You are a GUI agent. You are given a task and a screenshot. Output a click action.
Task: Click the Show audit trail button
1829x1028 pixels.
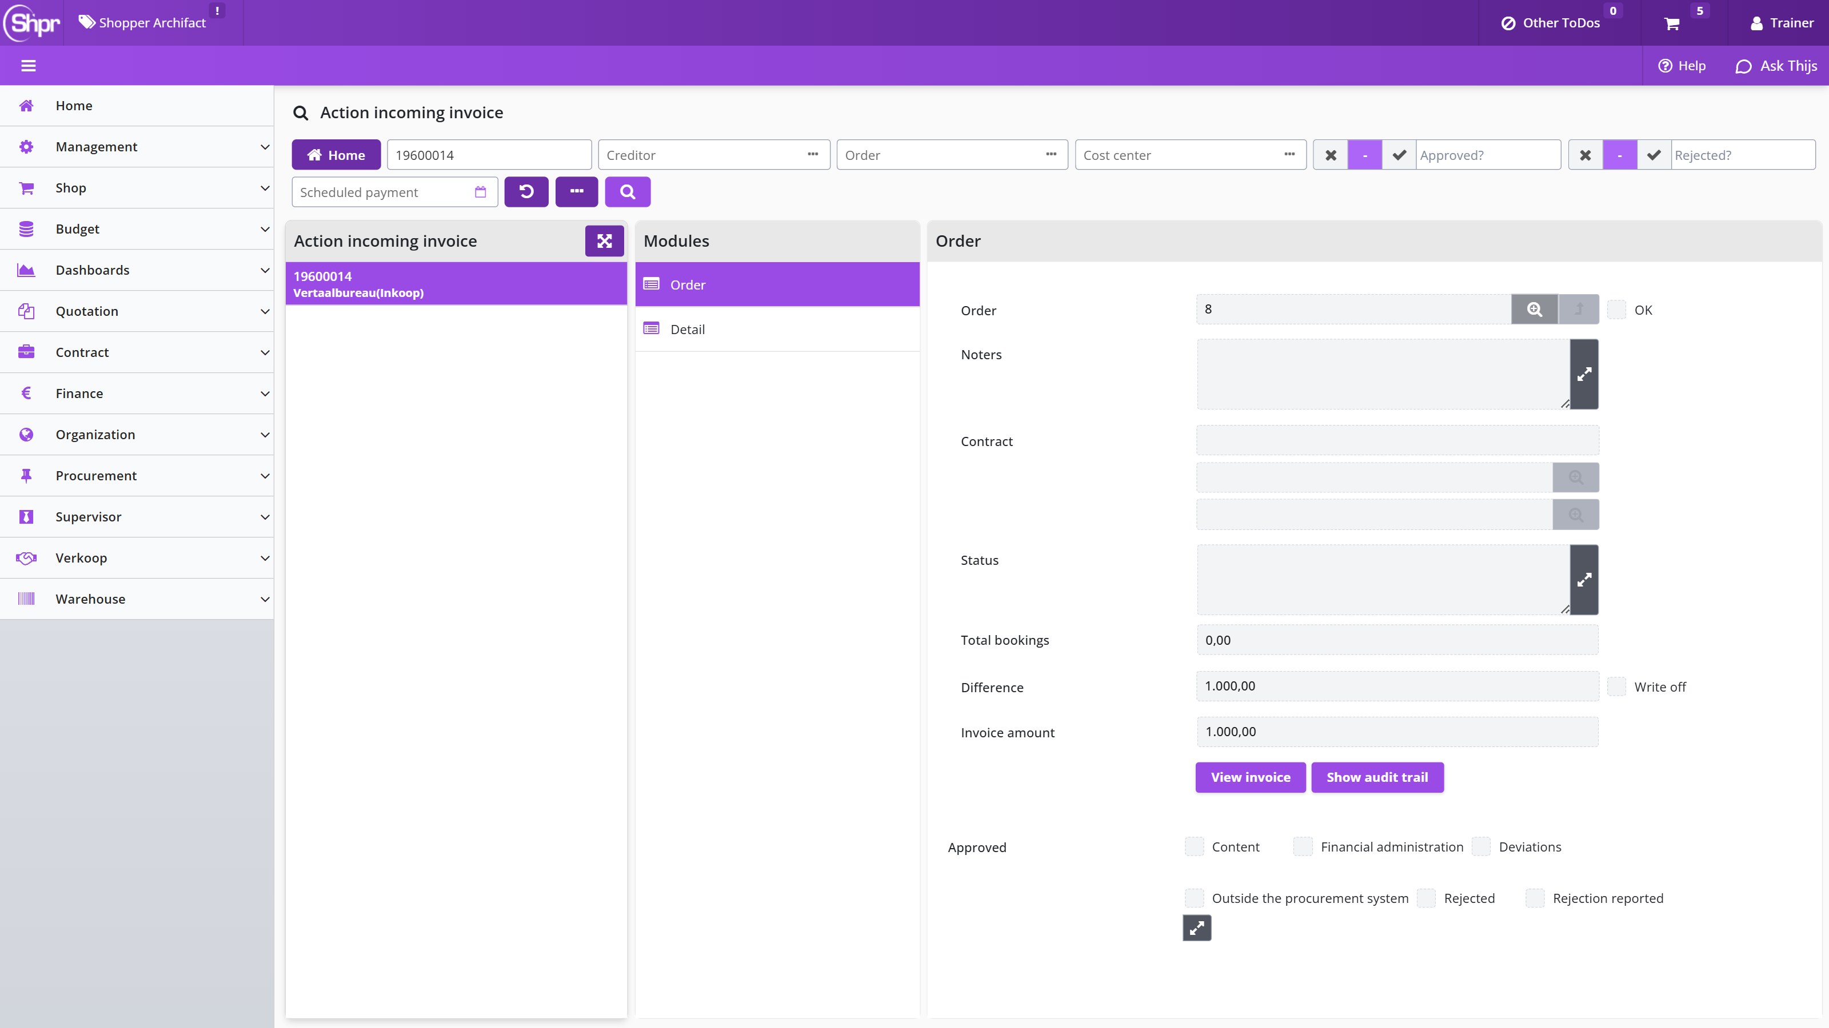tap(1377, 777)
